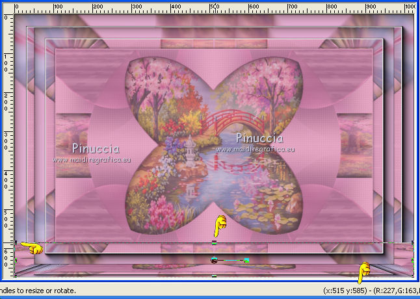Select the right-middle resize handle of the selection
This screenshot has width=420, height=299.
pyautogui.click(x=412, y=260)
